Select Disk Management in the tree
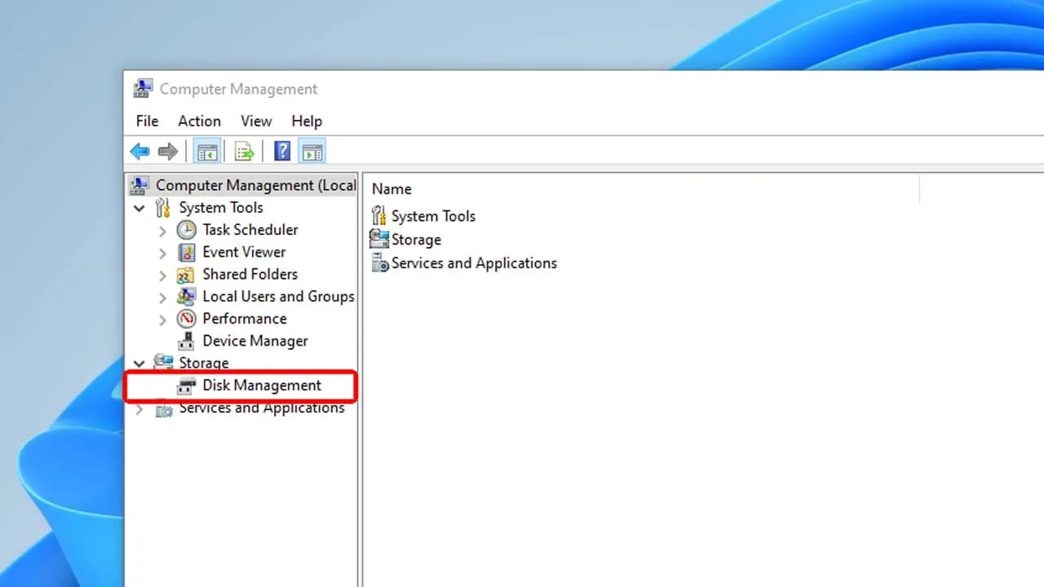The width and height of the screenshot is (1044, 587). point(262,386)
